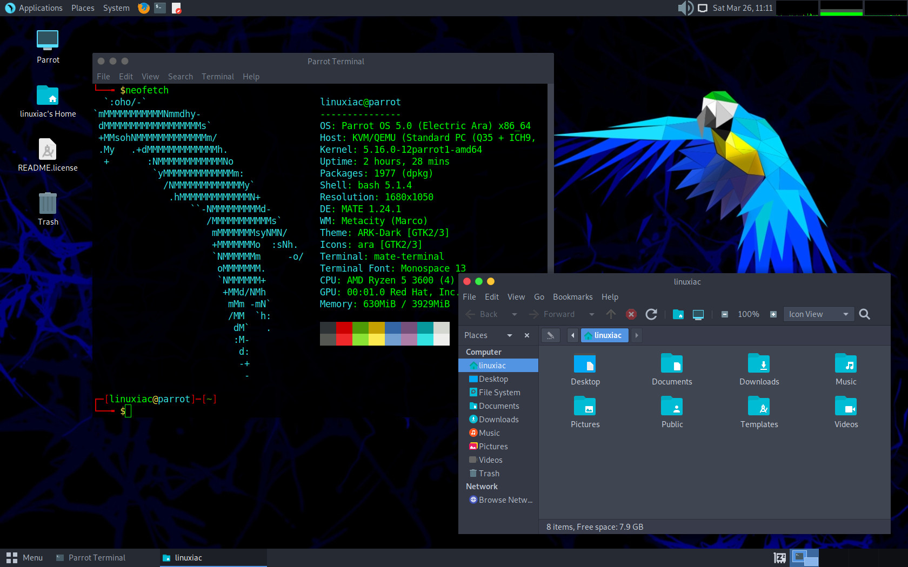The height and width of the screenshot is (567, 908).
Task: Click the terminal prompt input cursor
Action: (x=128, y=411)
